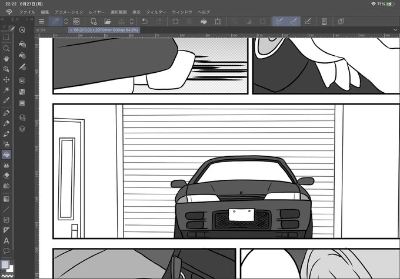The height and width of the screenshot is (279, 400).
Task: Select the Pen nib tool
Action: (x=6, y=113)
